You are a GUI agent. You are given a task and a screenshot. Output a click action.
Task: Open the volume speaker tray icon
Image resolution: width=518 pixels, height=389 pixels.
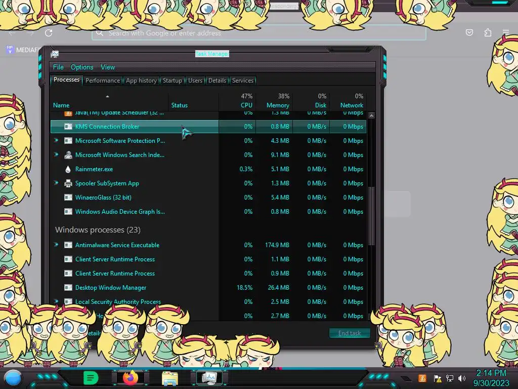(x=462, y=378)
